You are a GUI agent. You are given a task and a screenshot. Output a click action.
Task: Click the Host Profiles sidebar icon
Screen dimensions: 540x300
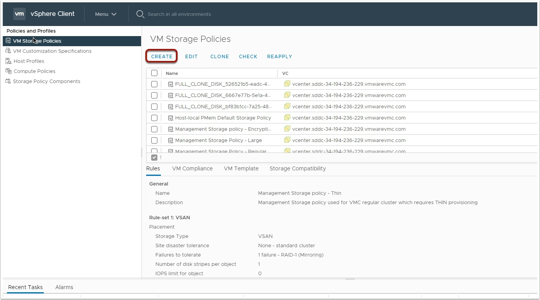pyautogui.click(x=9, y=61)
